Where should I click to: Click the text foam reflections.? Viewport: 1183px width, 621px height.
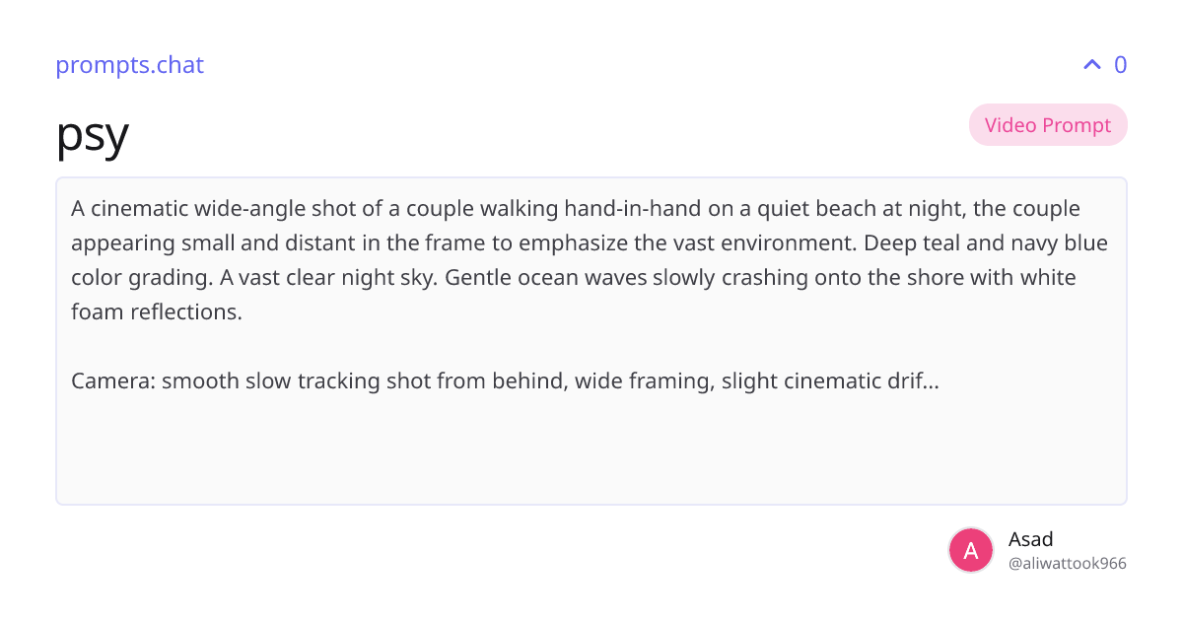[x=157, y=312]
